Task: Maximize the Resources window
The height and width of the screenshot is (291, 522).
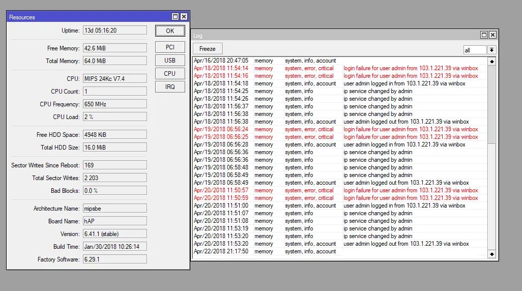Action: click(175, 16)
